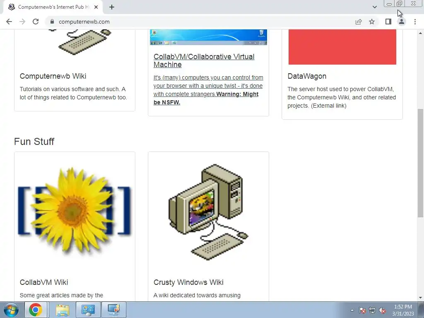
Task: Expand the tab search dropdown
Action: [374, 7]
